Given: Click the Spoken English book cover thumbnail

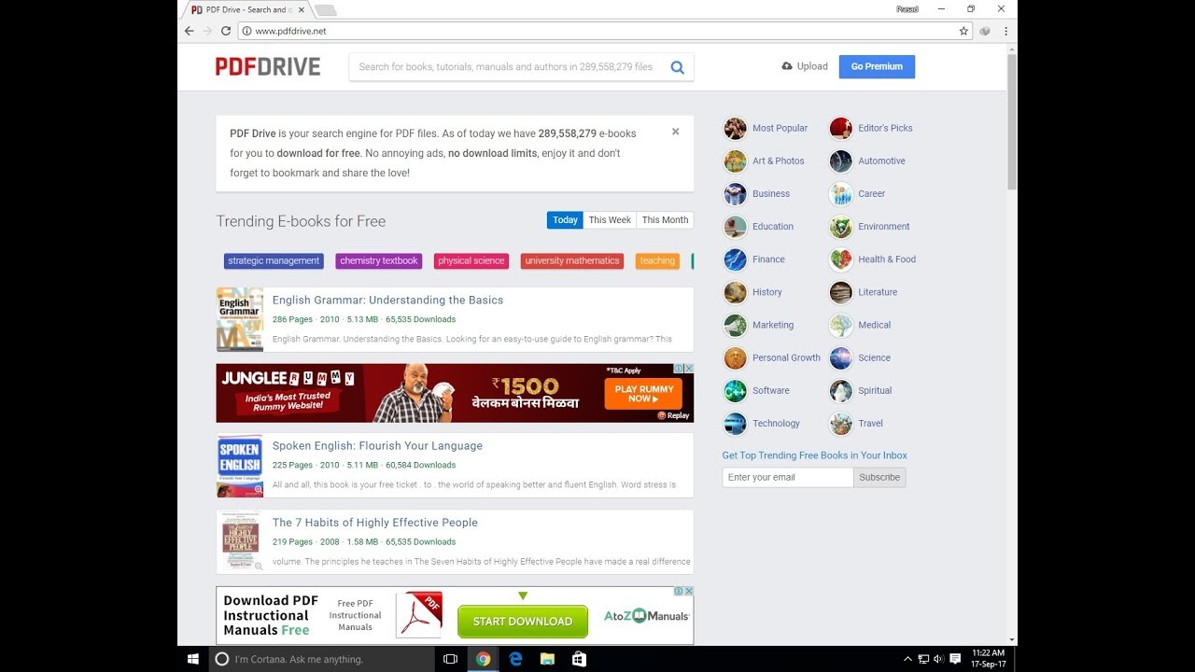Looking at the screenshot, I should [x=240, y=466].
